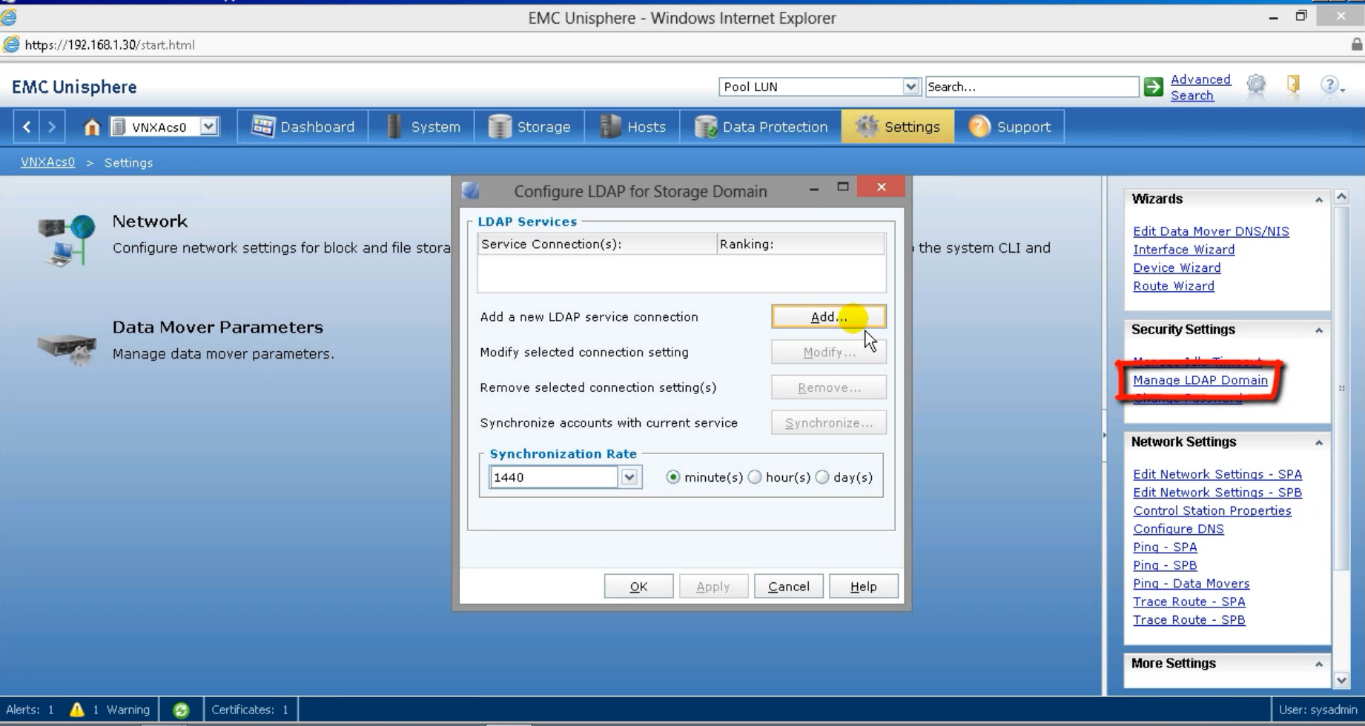Select the Settings tab
Screen dimensions: 1365x726
pyautogui.click(x=898, y=127)
